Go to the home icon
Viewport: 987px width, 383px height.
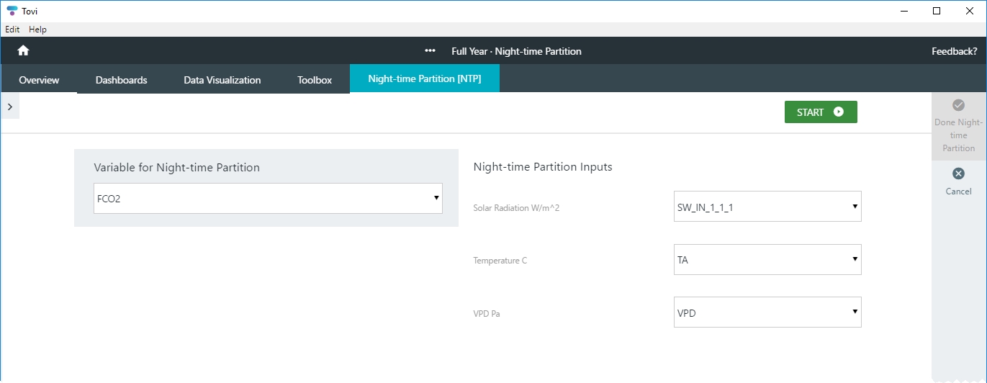coord(23,50)
